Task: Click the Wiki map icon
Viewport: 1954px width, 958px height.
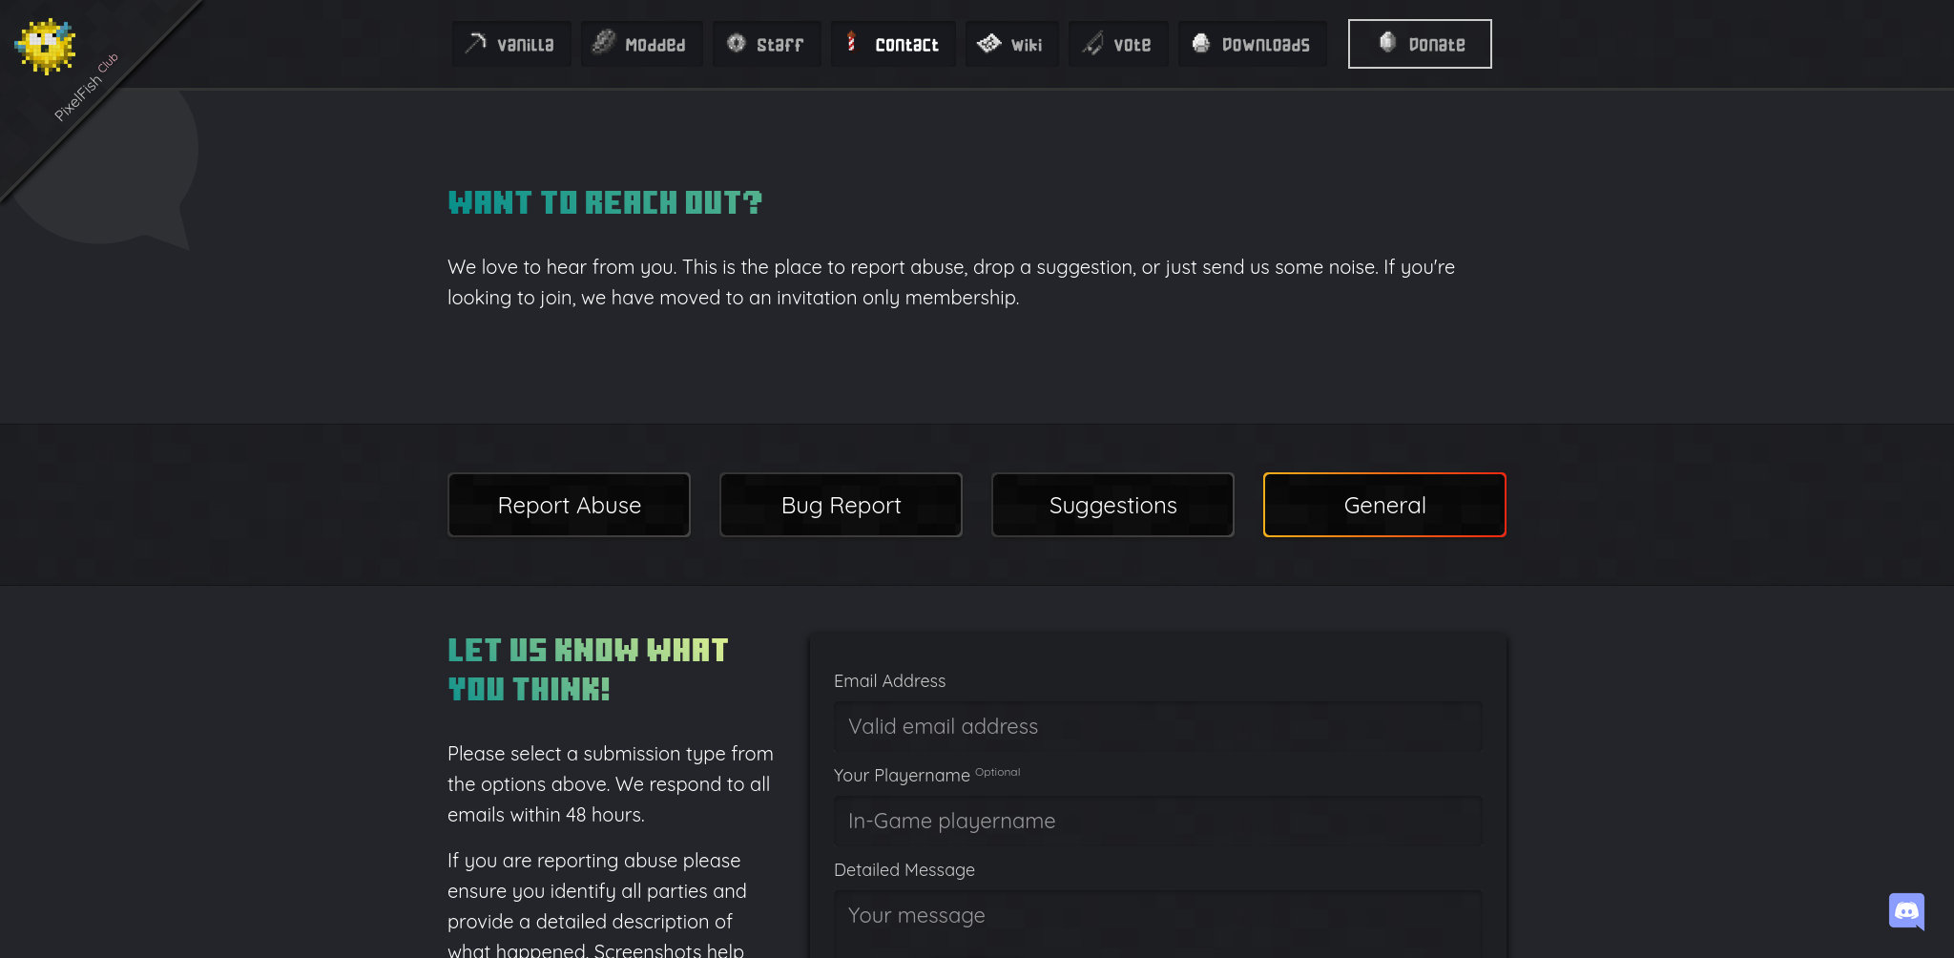Action: 988,43
